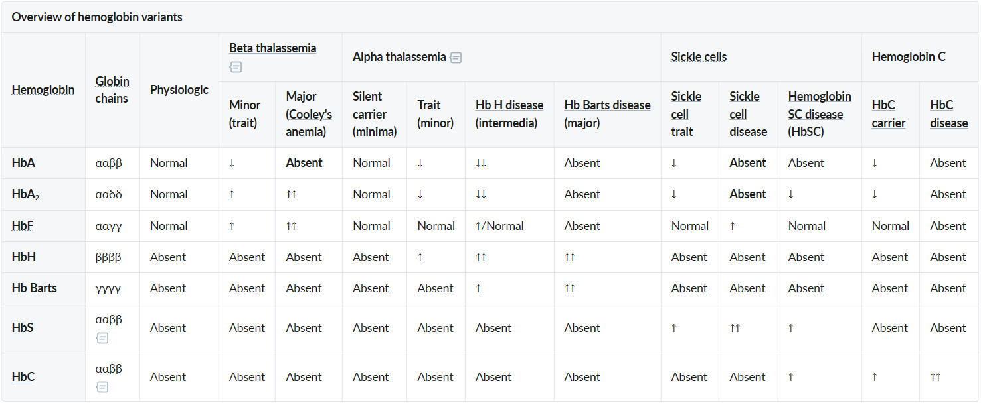The width and height of the screenshot is (981, 403).
Task: Open the Hemoglobin C header link
Action: [909, 57]
